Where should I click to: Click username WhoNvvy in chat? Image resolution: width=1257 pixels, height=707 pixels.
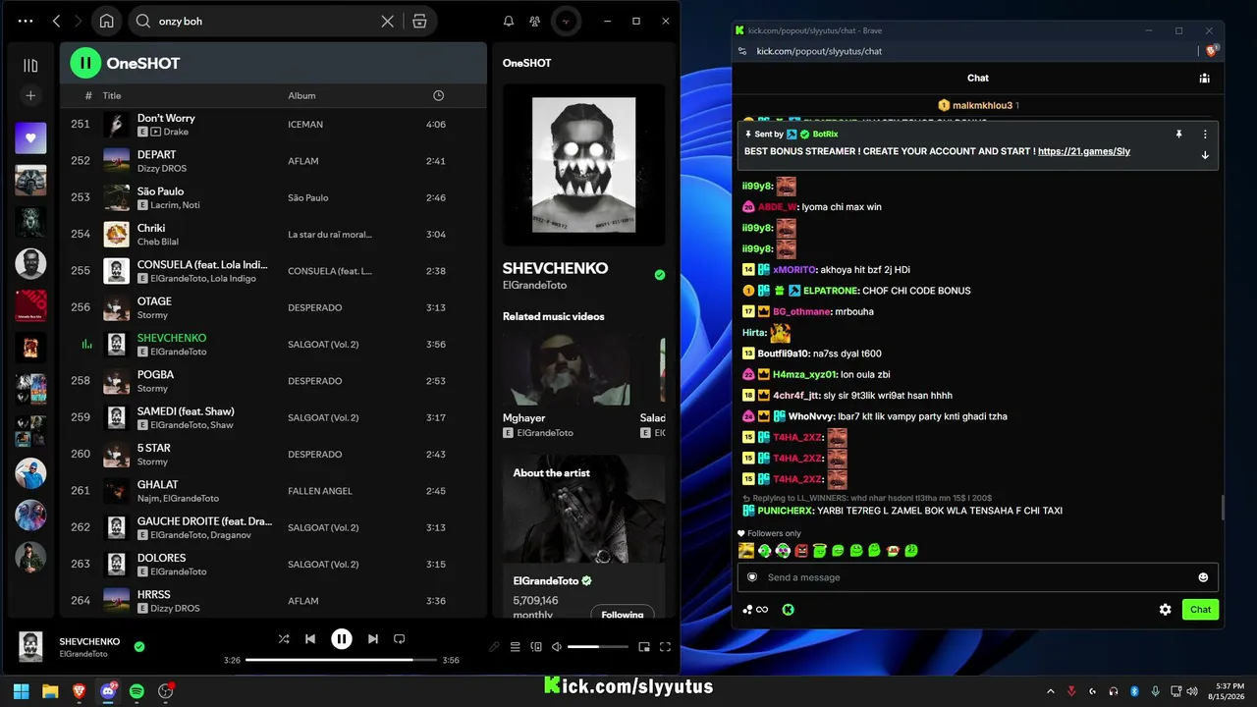point(811,416)
